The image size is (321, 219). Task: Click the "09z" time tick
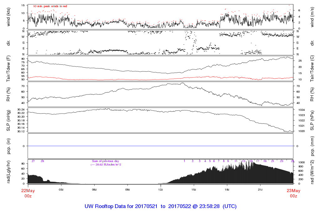[x=128, y=190]
